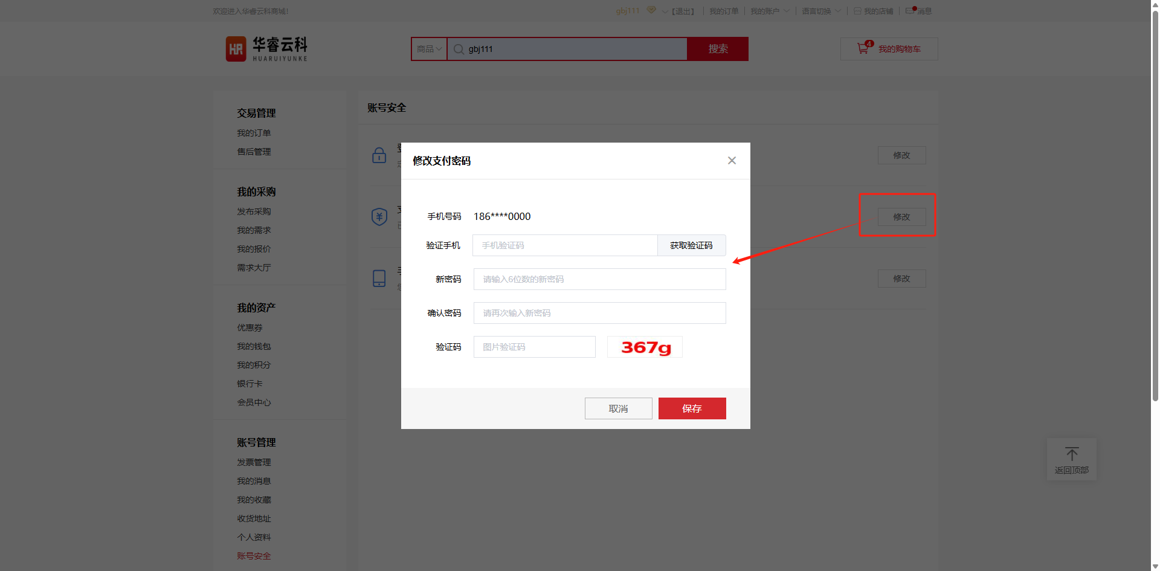The width and height of the screenshot is (1160, 571).
Task: Click the shield yen payment password icon
Action: 379,216
